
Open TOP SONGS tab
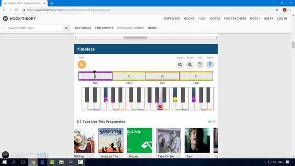(x=83, y=28)
